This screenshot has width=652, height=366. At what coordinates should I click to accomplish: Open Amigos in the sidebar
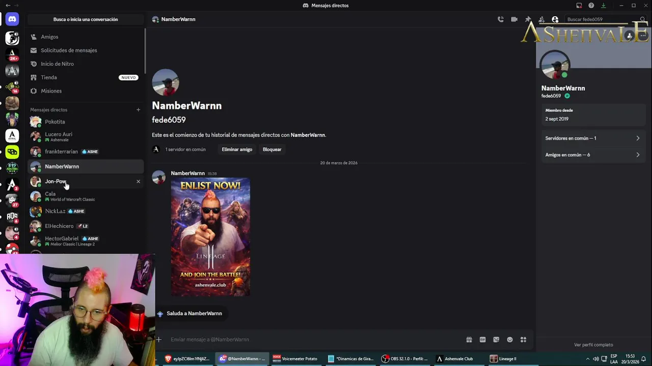point(86,37)
